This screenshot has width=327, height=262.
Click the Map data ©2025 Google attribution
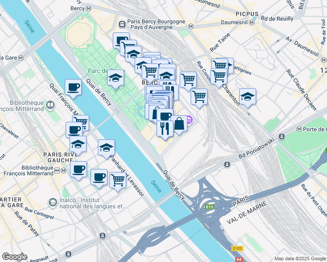(300, 259)
